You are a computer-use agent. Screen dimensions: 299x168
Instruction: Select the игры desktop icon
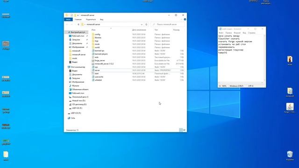click(x=290, y=59)
